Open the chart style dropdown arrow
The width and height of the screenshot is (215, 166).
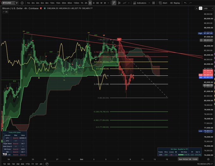tap(129, 3)
